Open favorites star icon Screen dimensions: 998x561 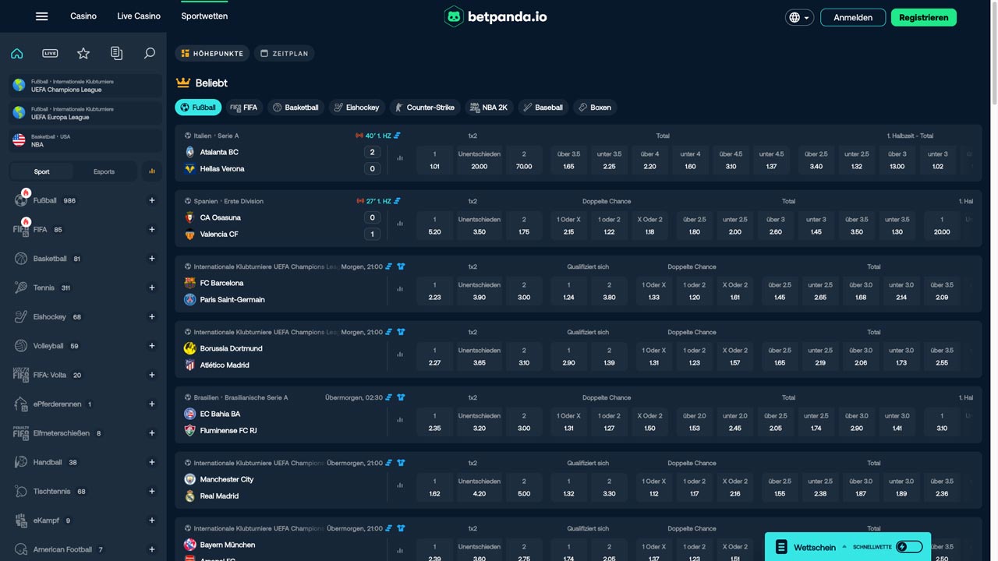click(83, 54)
